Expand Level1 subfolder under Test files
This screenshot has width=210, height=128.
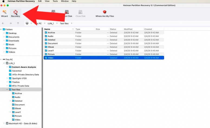[10, 112]
